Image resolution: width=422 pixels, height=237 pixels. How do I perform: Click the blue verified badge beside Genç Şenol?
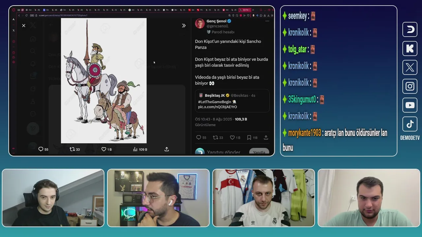[229, 21]
